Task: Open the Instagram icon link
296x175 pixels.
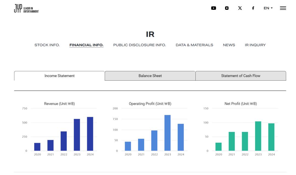Action: [227, 8]
